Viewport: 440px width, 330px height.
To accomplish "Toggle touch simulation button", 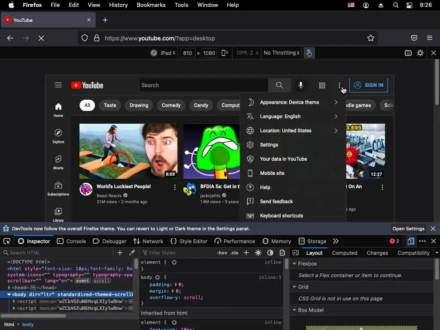I will coord(309,53).
